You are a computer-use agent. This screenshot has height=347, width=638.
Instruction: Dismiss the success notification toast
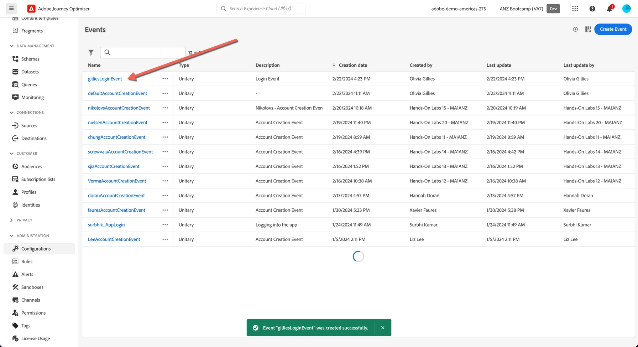point(383,328)
